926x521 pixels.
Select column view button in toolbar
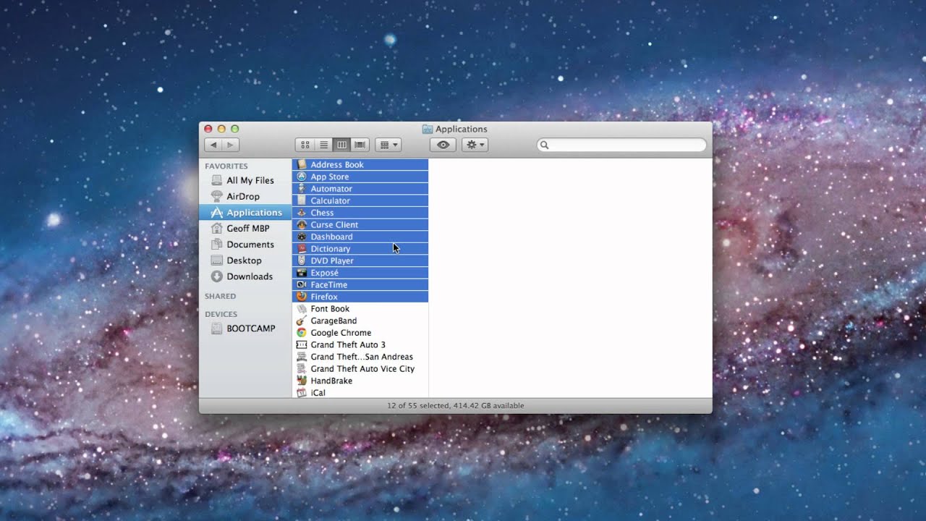tap(341, 145)
